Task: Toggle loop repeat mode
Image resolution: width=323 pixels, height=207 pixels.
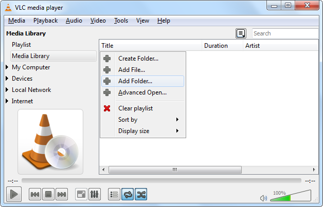Action: (128, 194)
